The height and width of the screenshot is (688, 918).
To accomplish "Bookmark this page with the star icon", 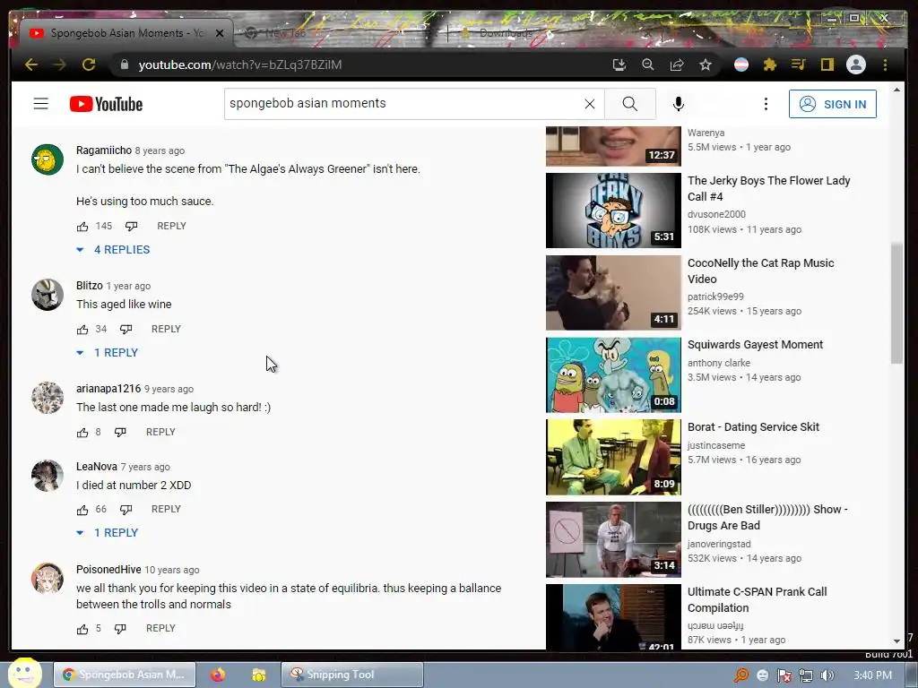I will 706,64.
